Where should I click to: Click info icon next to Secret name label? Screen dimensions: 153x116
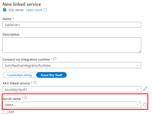point(26,98)
